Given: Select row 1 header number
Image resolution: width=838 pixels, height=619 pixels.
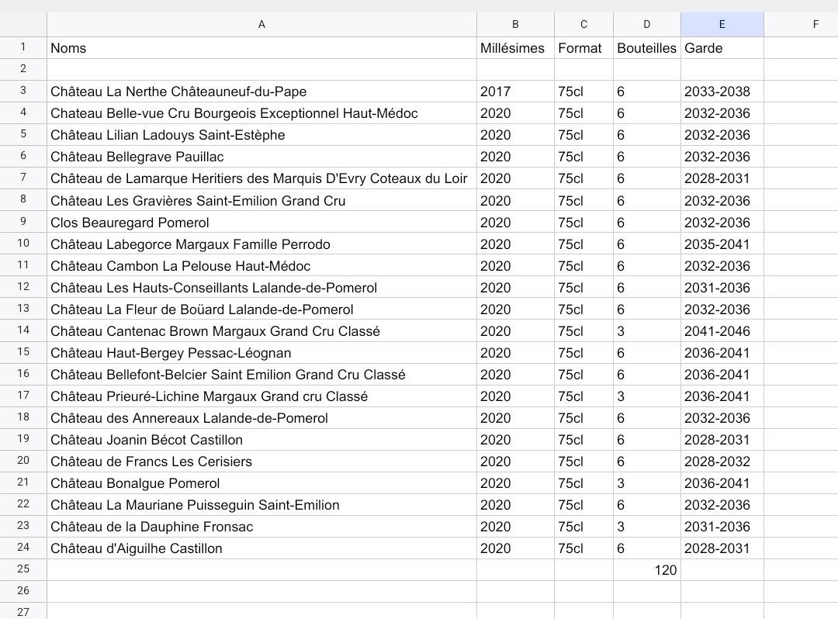Looking at the screenshot, I should click(x=23, y=47).
